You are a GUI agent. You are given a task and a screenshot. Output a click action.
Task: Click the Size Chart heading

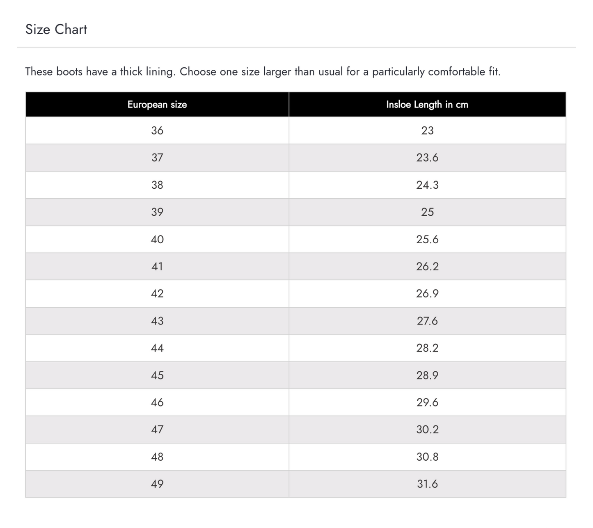click(x=56, y=30)
